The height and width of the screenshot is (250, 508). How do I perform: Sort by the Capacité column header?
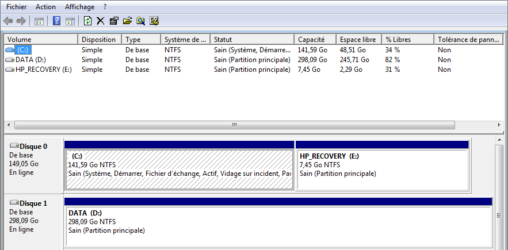tap(315, 40)
